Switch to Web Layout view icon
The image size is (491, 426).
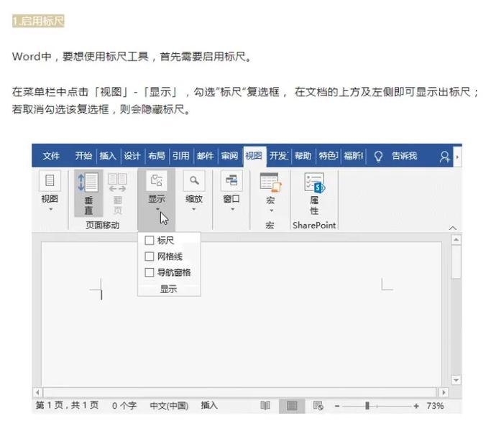[318, 406]
